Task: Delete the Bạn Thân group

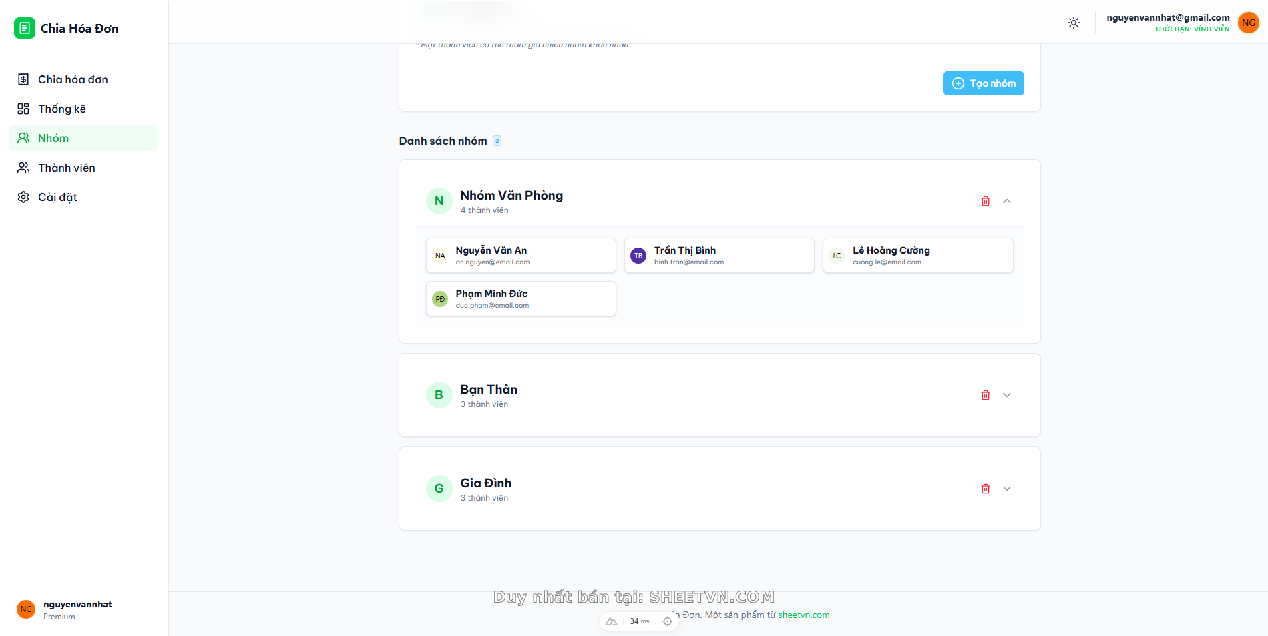Action: (x=985, y=395)
